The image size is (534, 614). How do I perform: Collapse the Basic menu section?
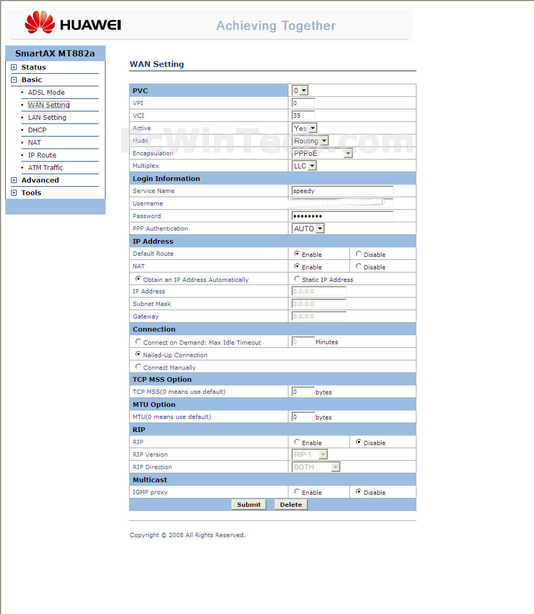click(14, 80)
